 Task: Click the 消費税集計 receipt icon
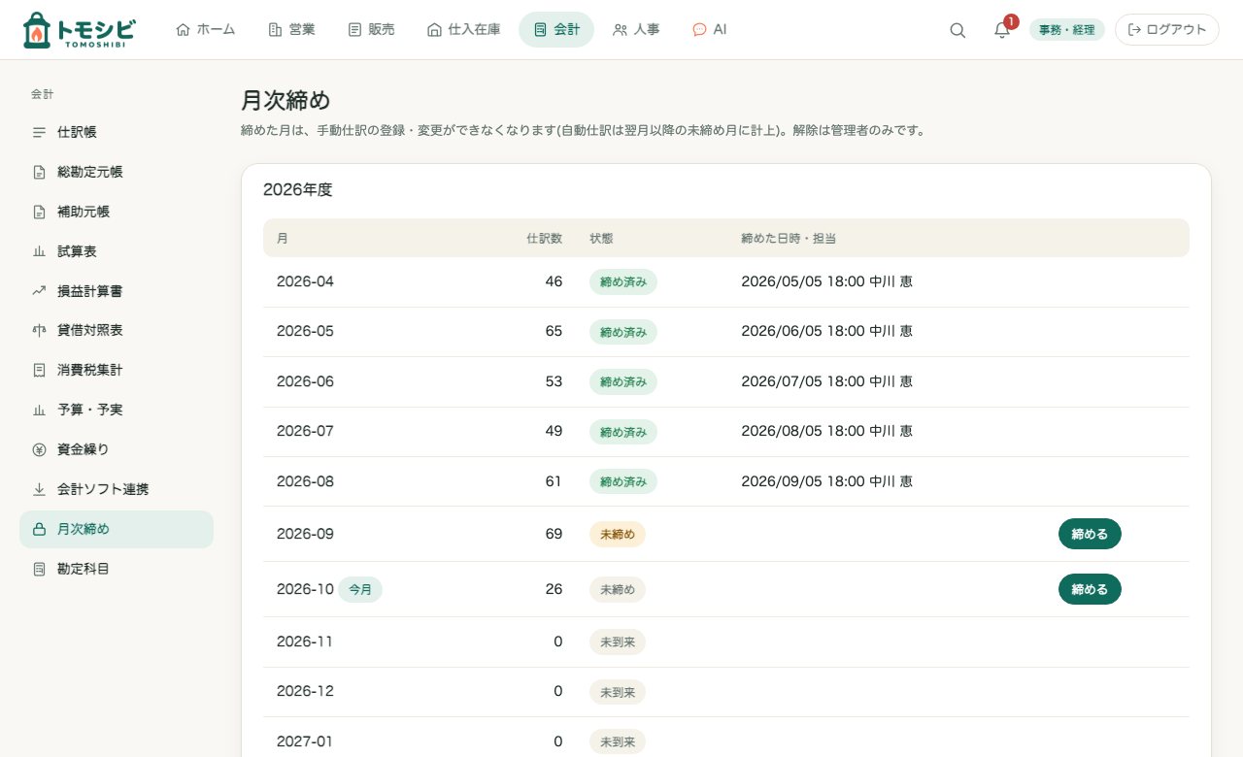[x=40, y=370]
